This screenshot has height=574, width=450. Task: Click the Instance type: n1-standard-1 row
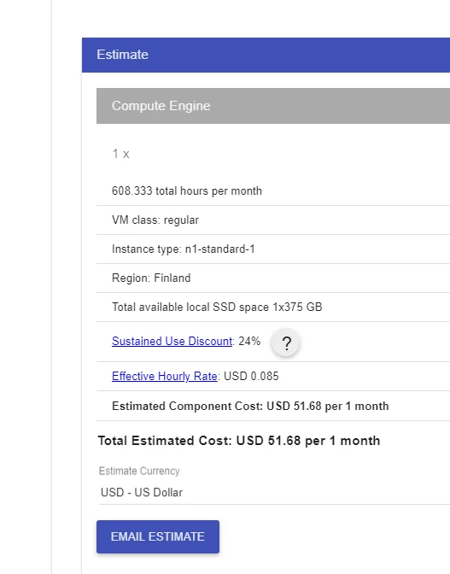coord(273,249)
